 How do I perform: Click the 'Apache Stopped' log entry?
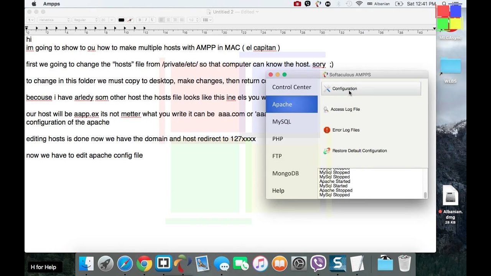pos(336,190)
